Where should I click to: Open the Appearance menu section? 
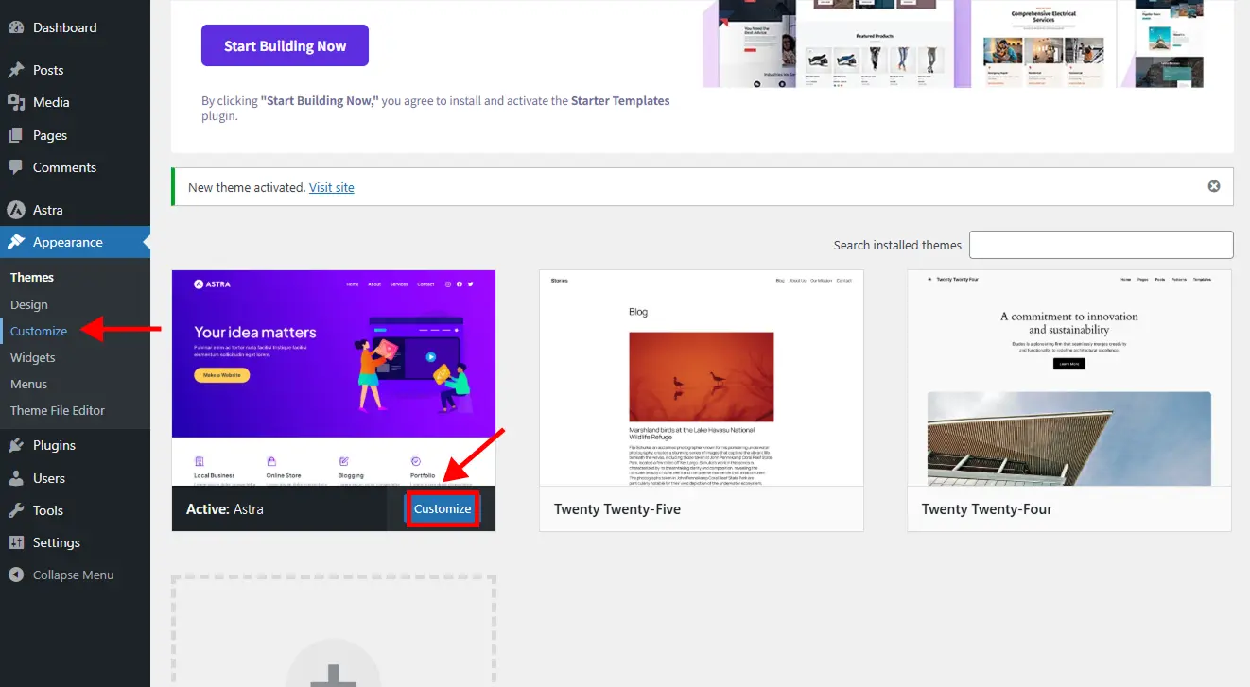point(67,242)
